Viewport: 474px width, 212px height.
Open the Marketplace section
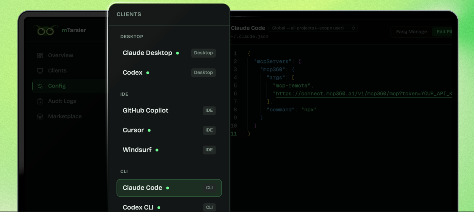(x=65, y=117)
